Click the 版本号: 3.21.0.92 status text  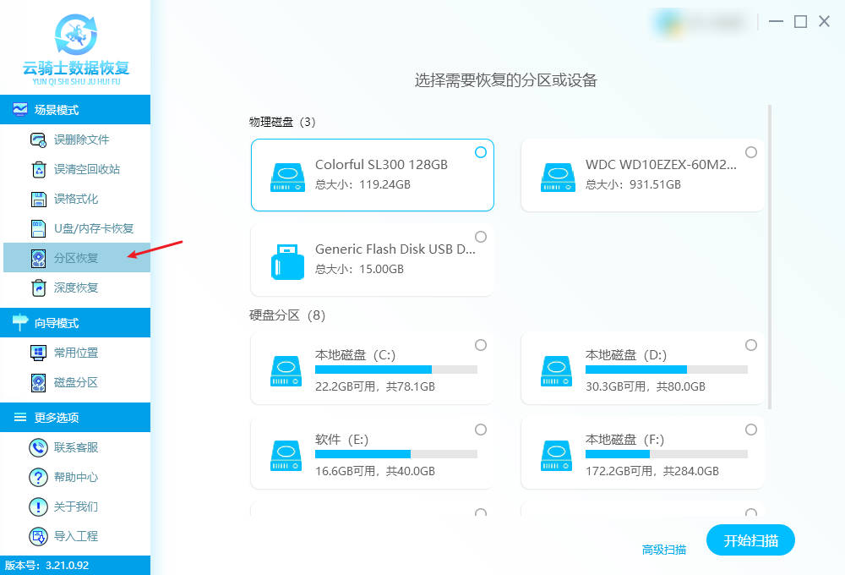46,566
